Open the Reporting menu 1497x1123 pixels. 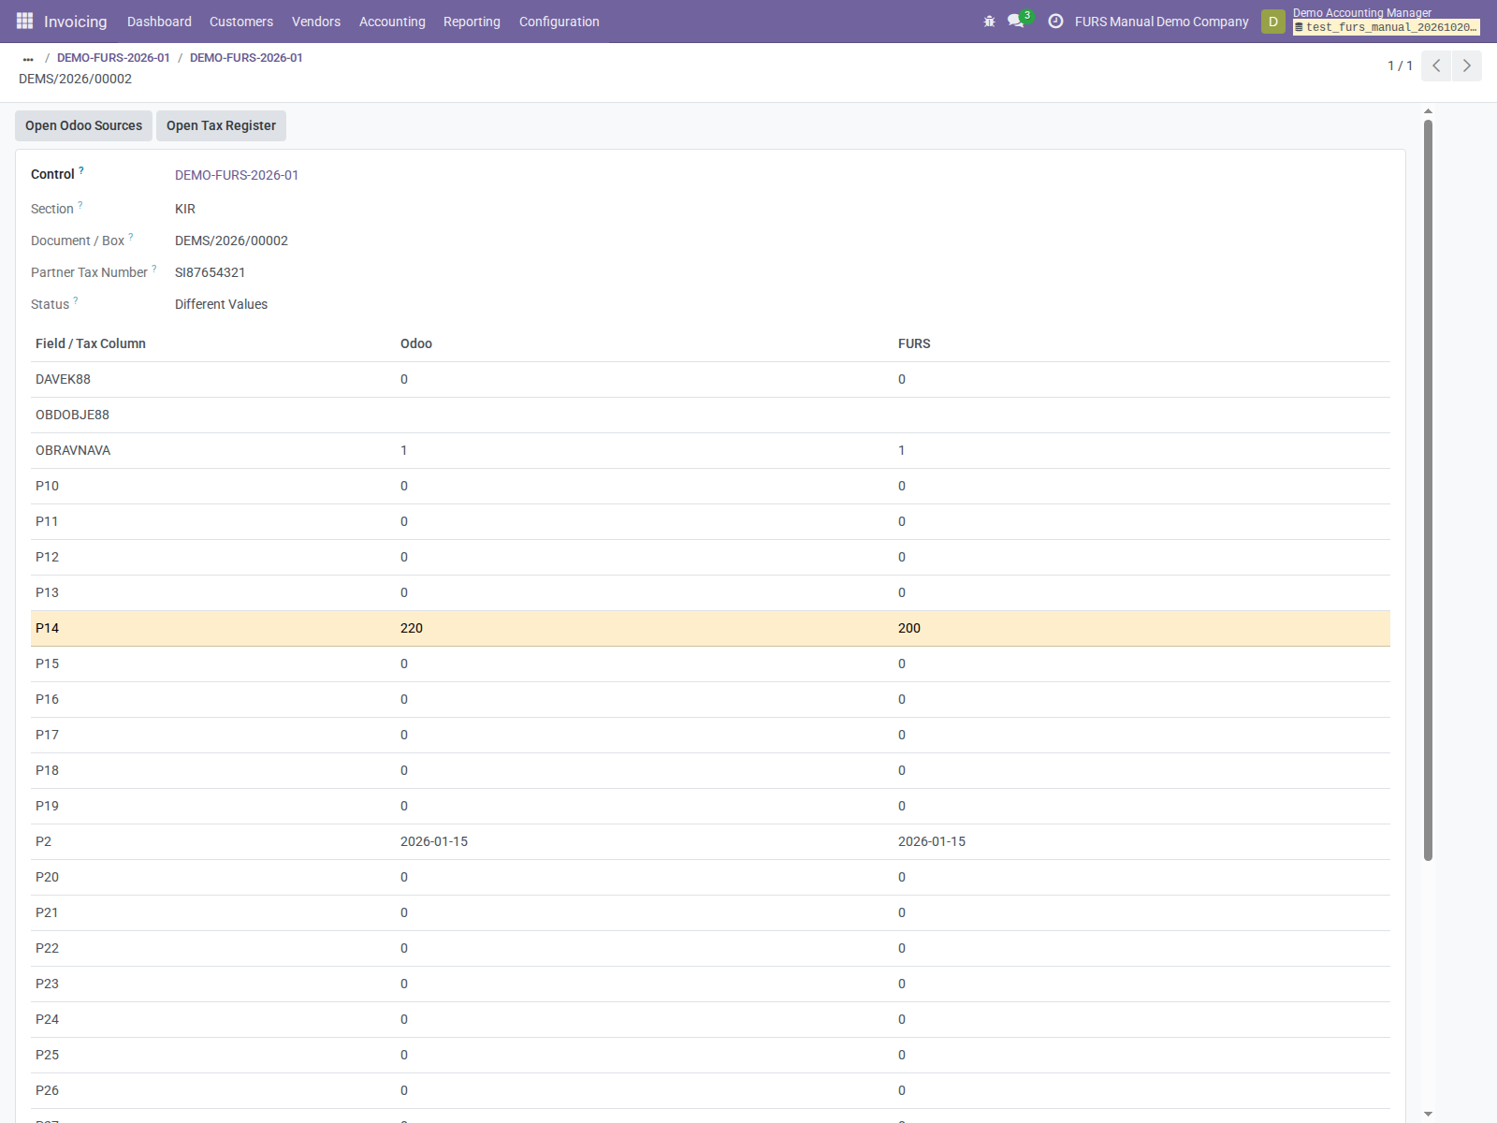pos(472,21)
